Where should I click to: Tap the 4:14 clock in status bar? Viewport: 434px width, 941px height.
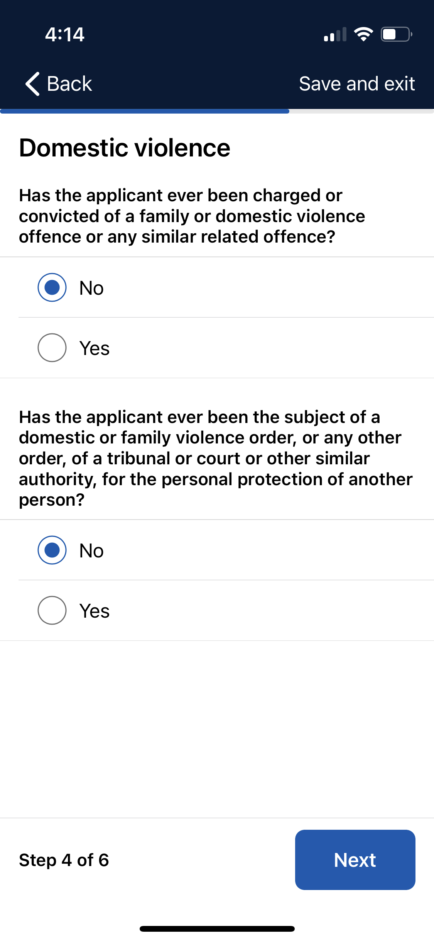(65, 34)
